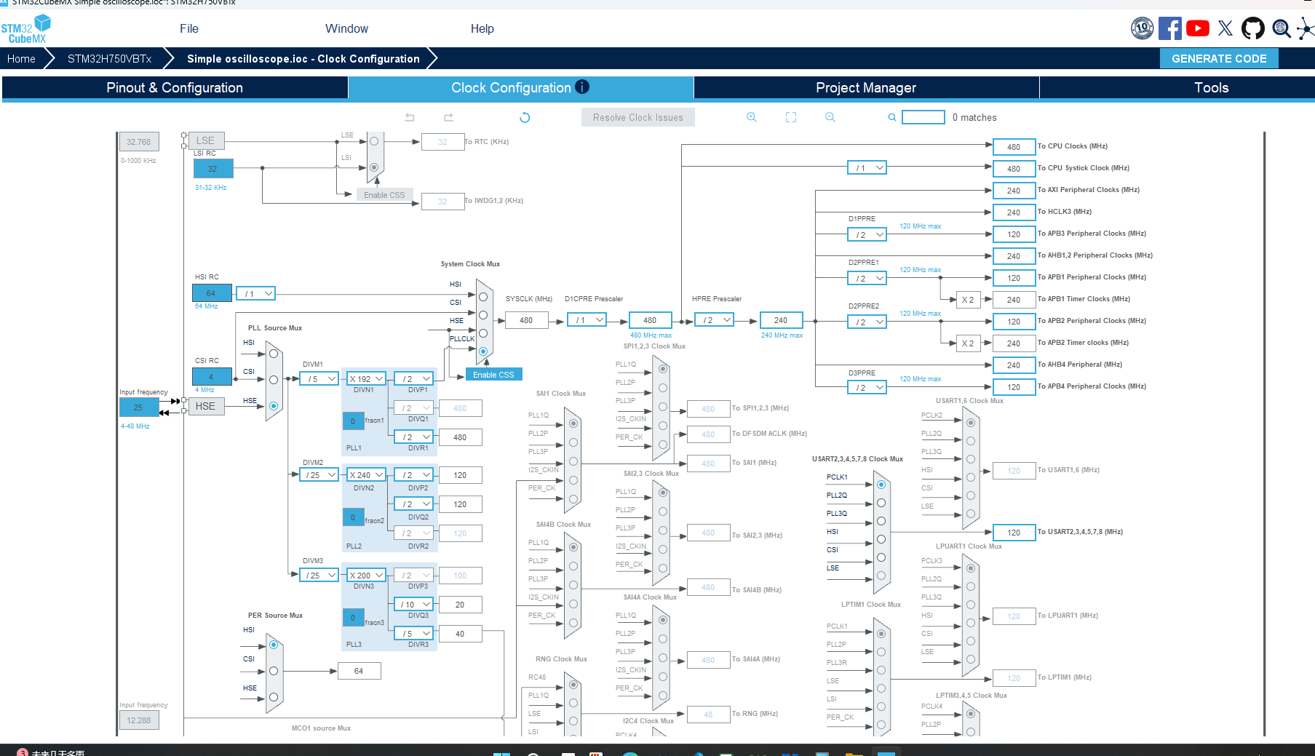Viewport: 1315px width, 756px height.
Task: Click the GENERATE CODE button
Action: [x=1219, y=58]
